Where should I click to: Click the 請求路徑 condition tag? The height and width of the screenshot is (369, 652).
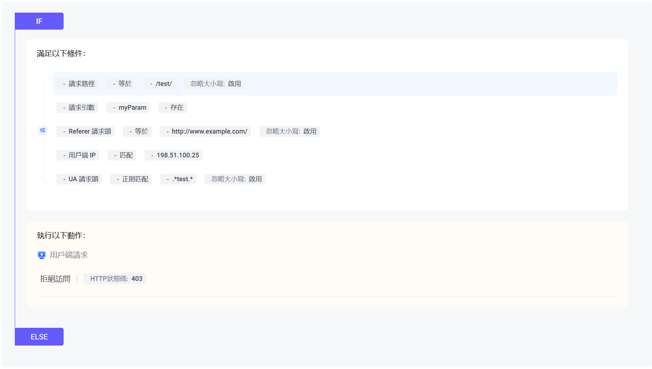(x=77, y=84)
